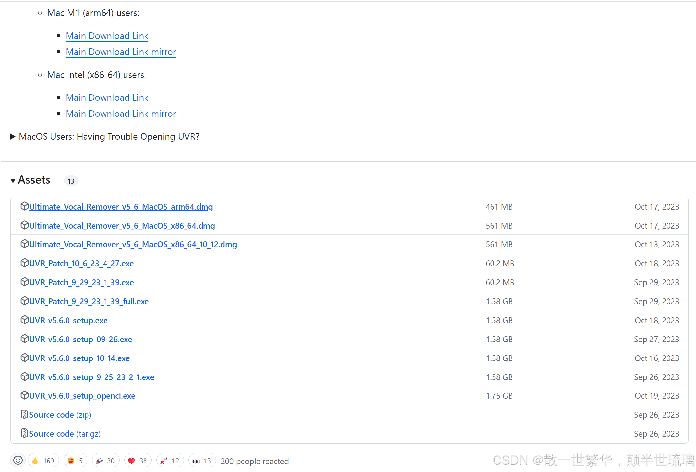Expand MacOS Users Having Trouble Opening UVR
The image size is (696, 472).
[105, 136]
